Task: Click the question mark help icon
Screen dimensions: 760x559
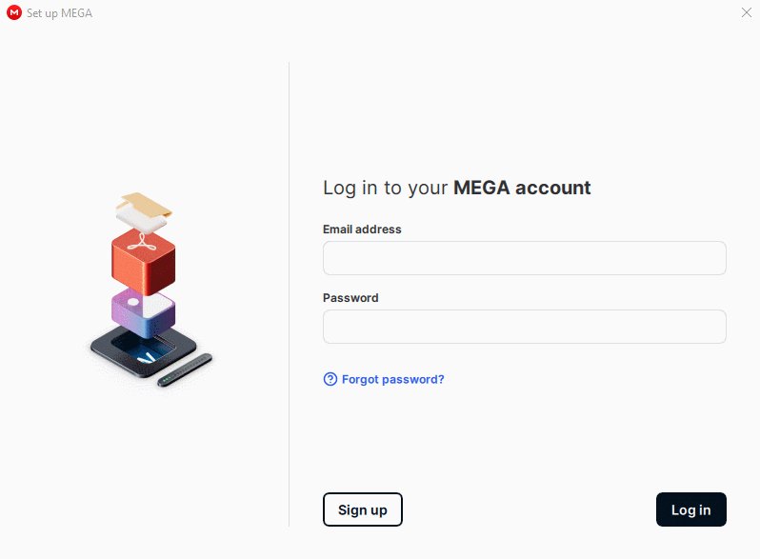Action: coord(330,379)
